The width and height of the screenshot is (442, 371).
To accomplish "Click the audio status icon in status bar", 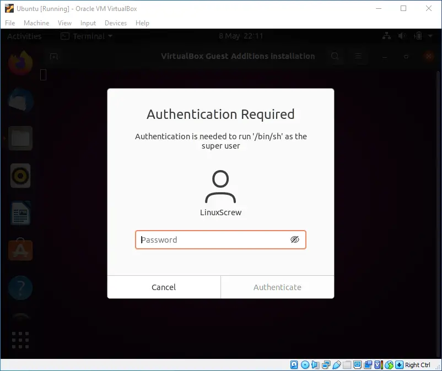I will [x=315, y=365].
